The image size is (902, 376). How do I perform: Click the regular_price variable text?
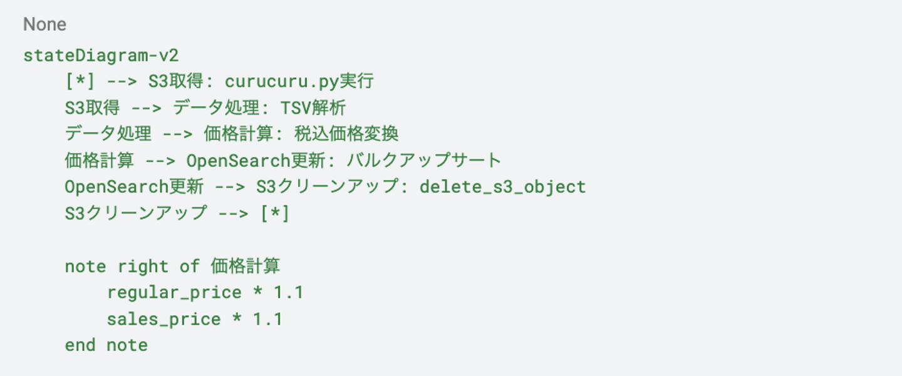tap(174, 293)
